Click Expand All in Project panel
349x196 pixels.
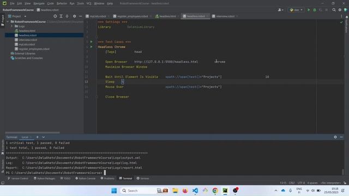coord(61,16)
